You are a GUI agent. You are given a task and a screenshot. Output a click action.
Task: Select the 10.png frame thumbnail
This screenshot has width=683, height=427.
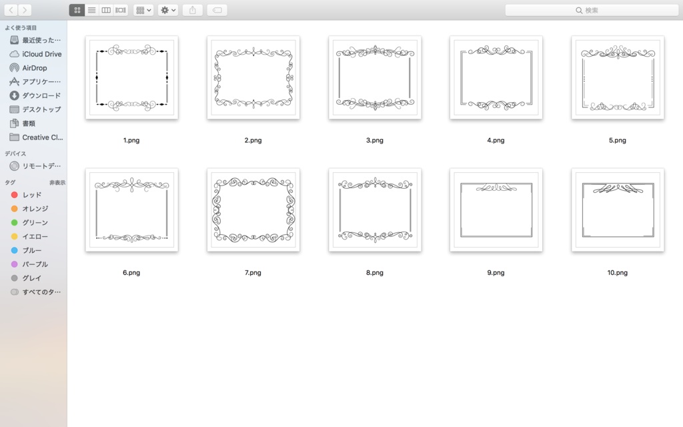click(618, 210)
